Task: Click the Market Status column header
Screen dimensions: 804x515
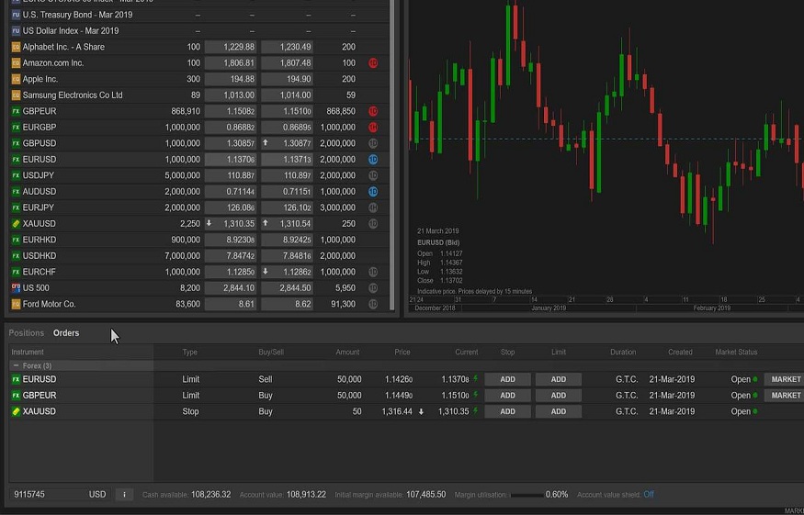Action: point(736,352)
